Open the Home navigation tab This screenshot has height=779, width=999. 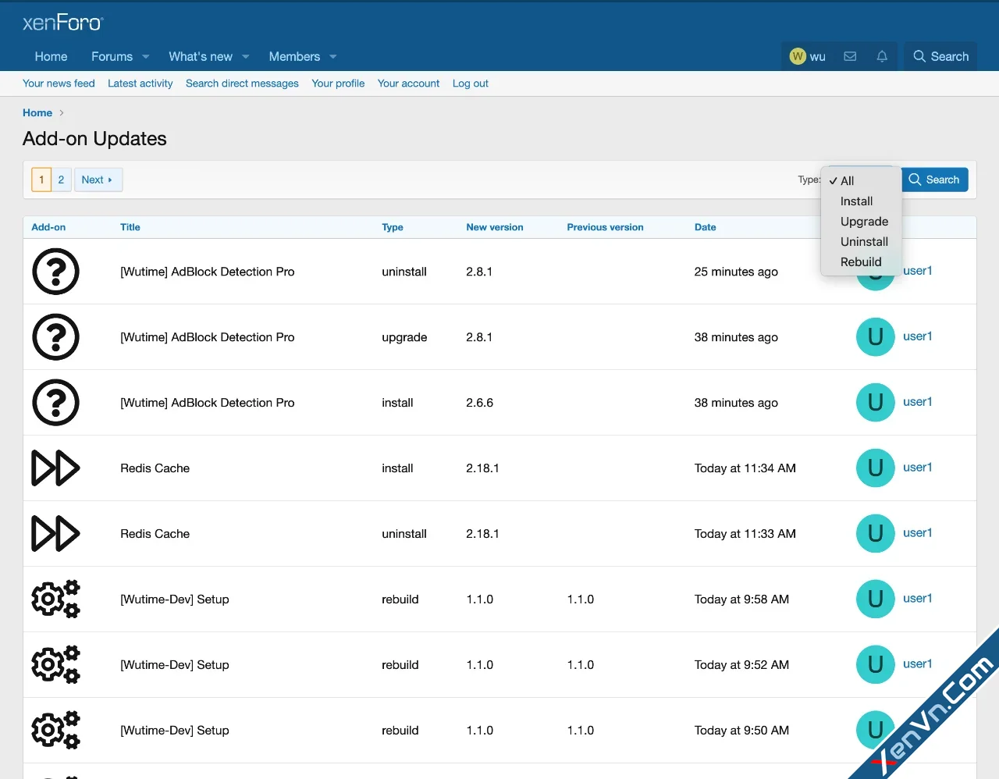tap(52, 57)
